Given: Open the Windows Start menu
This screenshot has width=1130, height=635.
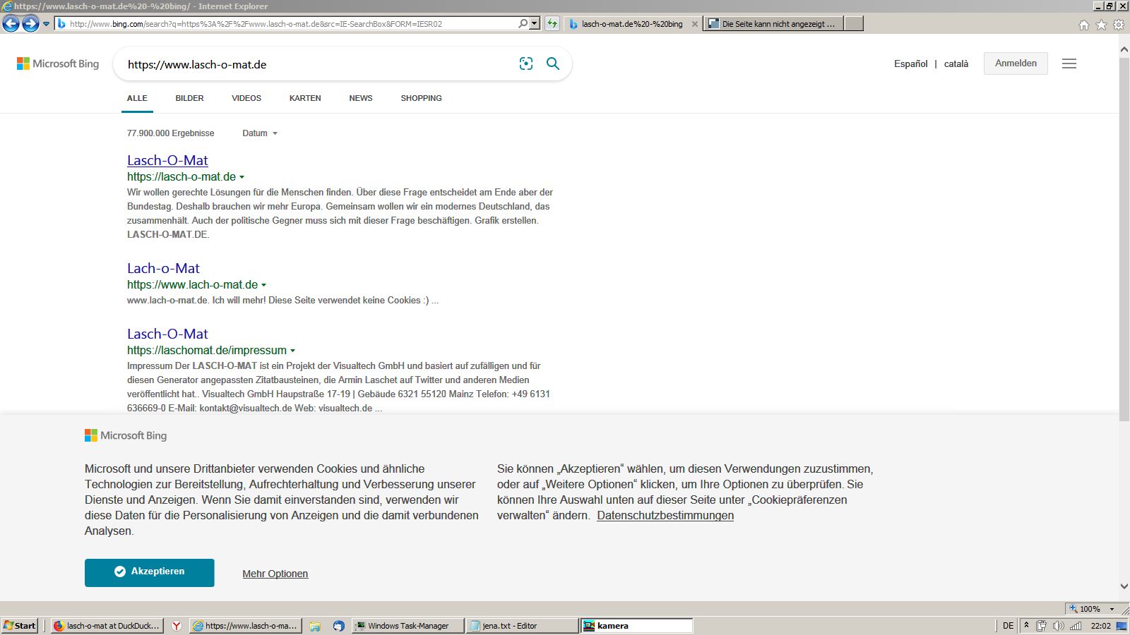Looking at the screenshot, I should coord(20,626).
